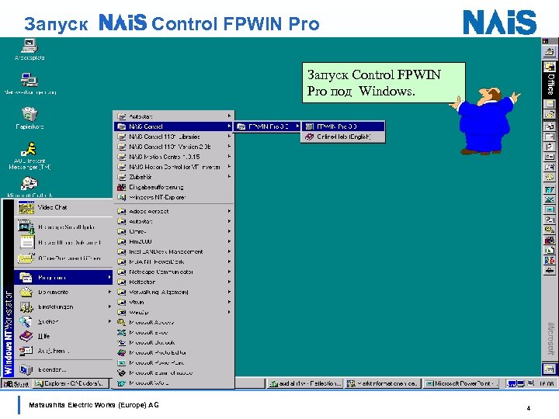Expand the Netscape Communicator submenu arrow

pyautogui.click(x=229, y=272)
